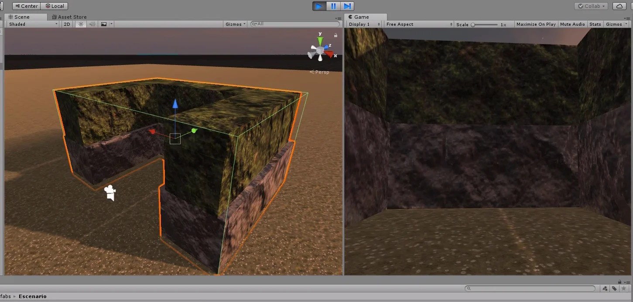
Task: Toggle Mute Audio in the Game view
Action: point(572,24)
